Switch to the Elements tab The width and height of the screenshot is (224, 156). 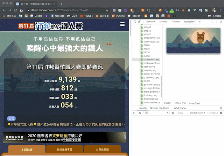coord(151,22)
